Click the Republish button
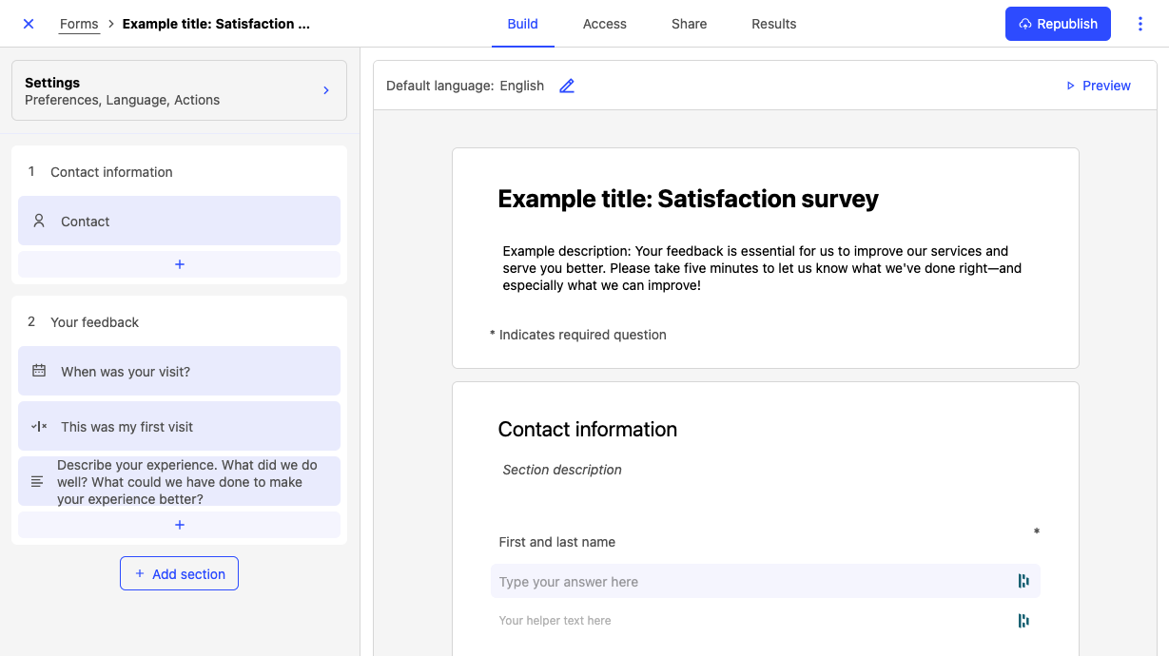The image size is (1169, 656). [x=1058, y=24]
